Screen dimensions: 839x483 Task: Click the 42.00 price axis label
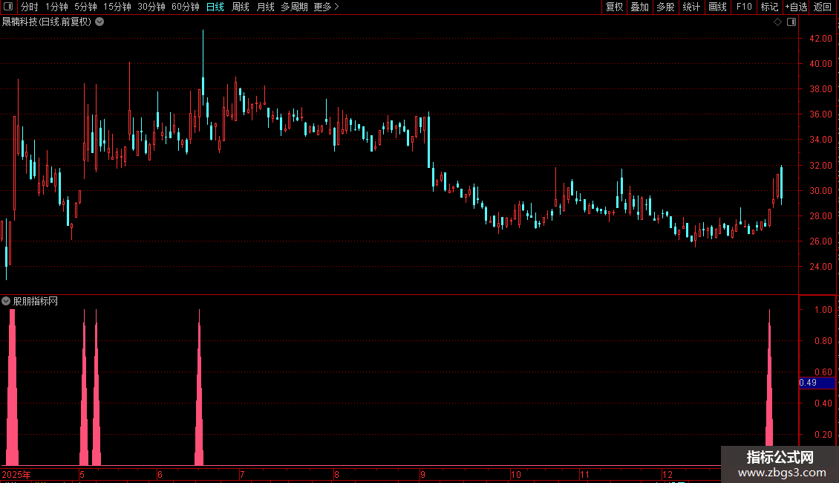820,39
